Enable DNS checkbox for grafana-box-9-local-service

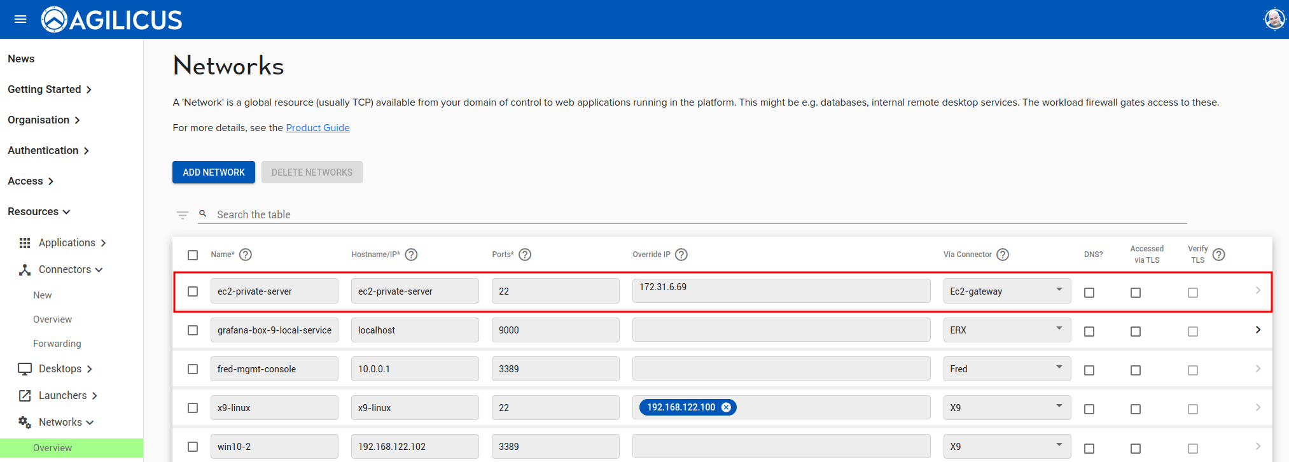[x=1089, y=332]
